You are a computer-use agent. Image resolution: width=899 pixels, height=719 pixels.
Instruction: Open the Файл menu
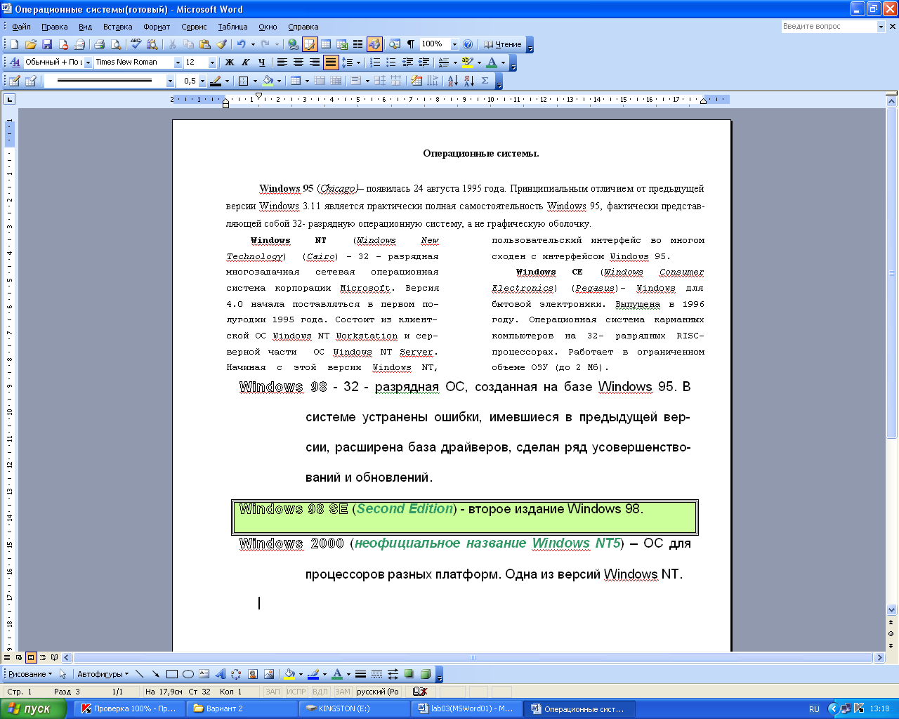point(21,27)
